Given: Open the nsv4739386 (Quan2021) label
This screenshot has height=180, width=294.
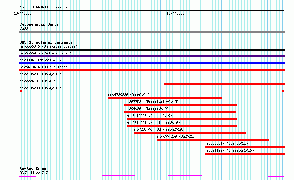Looking at the screenshot, I should [x=129, y=95].
